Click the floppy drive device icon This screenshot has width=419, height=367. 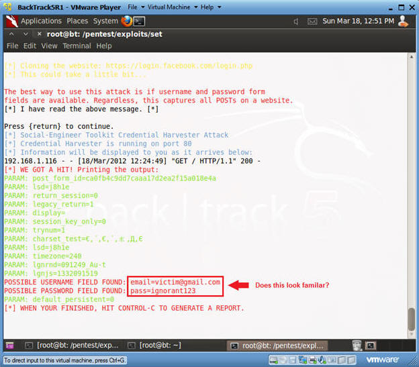tap(292, 360)
